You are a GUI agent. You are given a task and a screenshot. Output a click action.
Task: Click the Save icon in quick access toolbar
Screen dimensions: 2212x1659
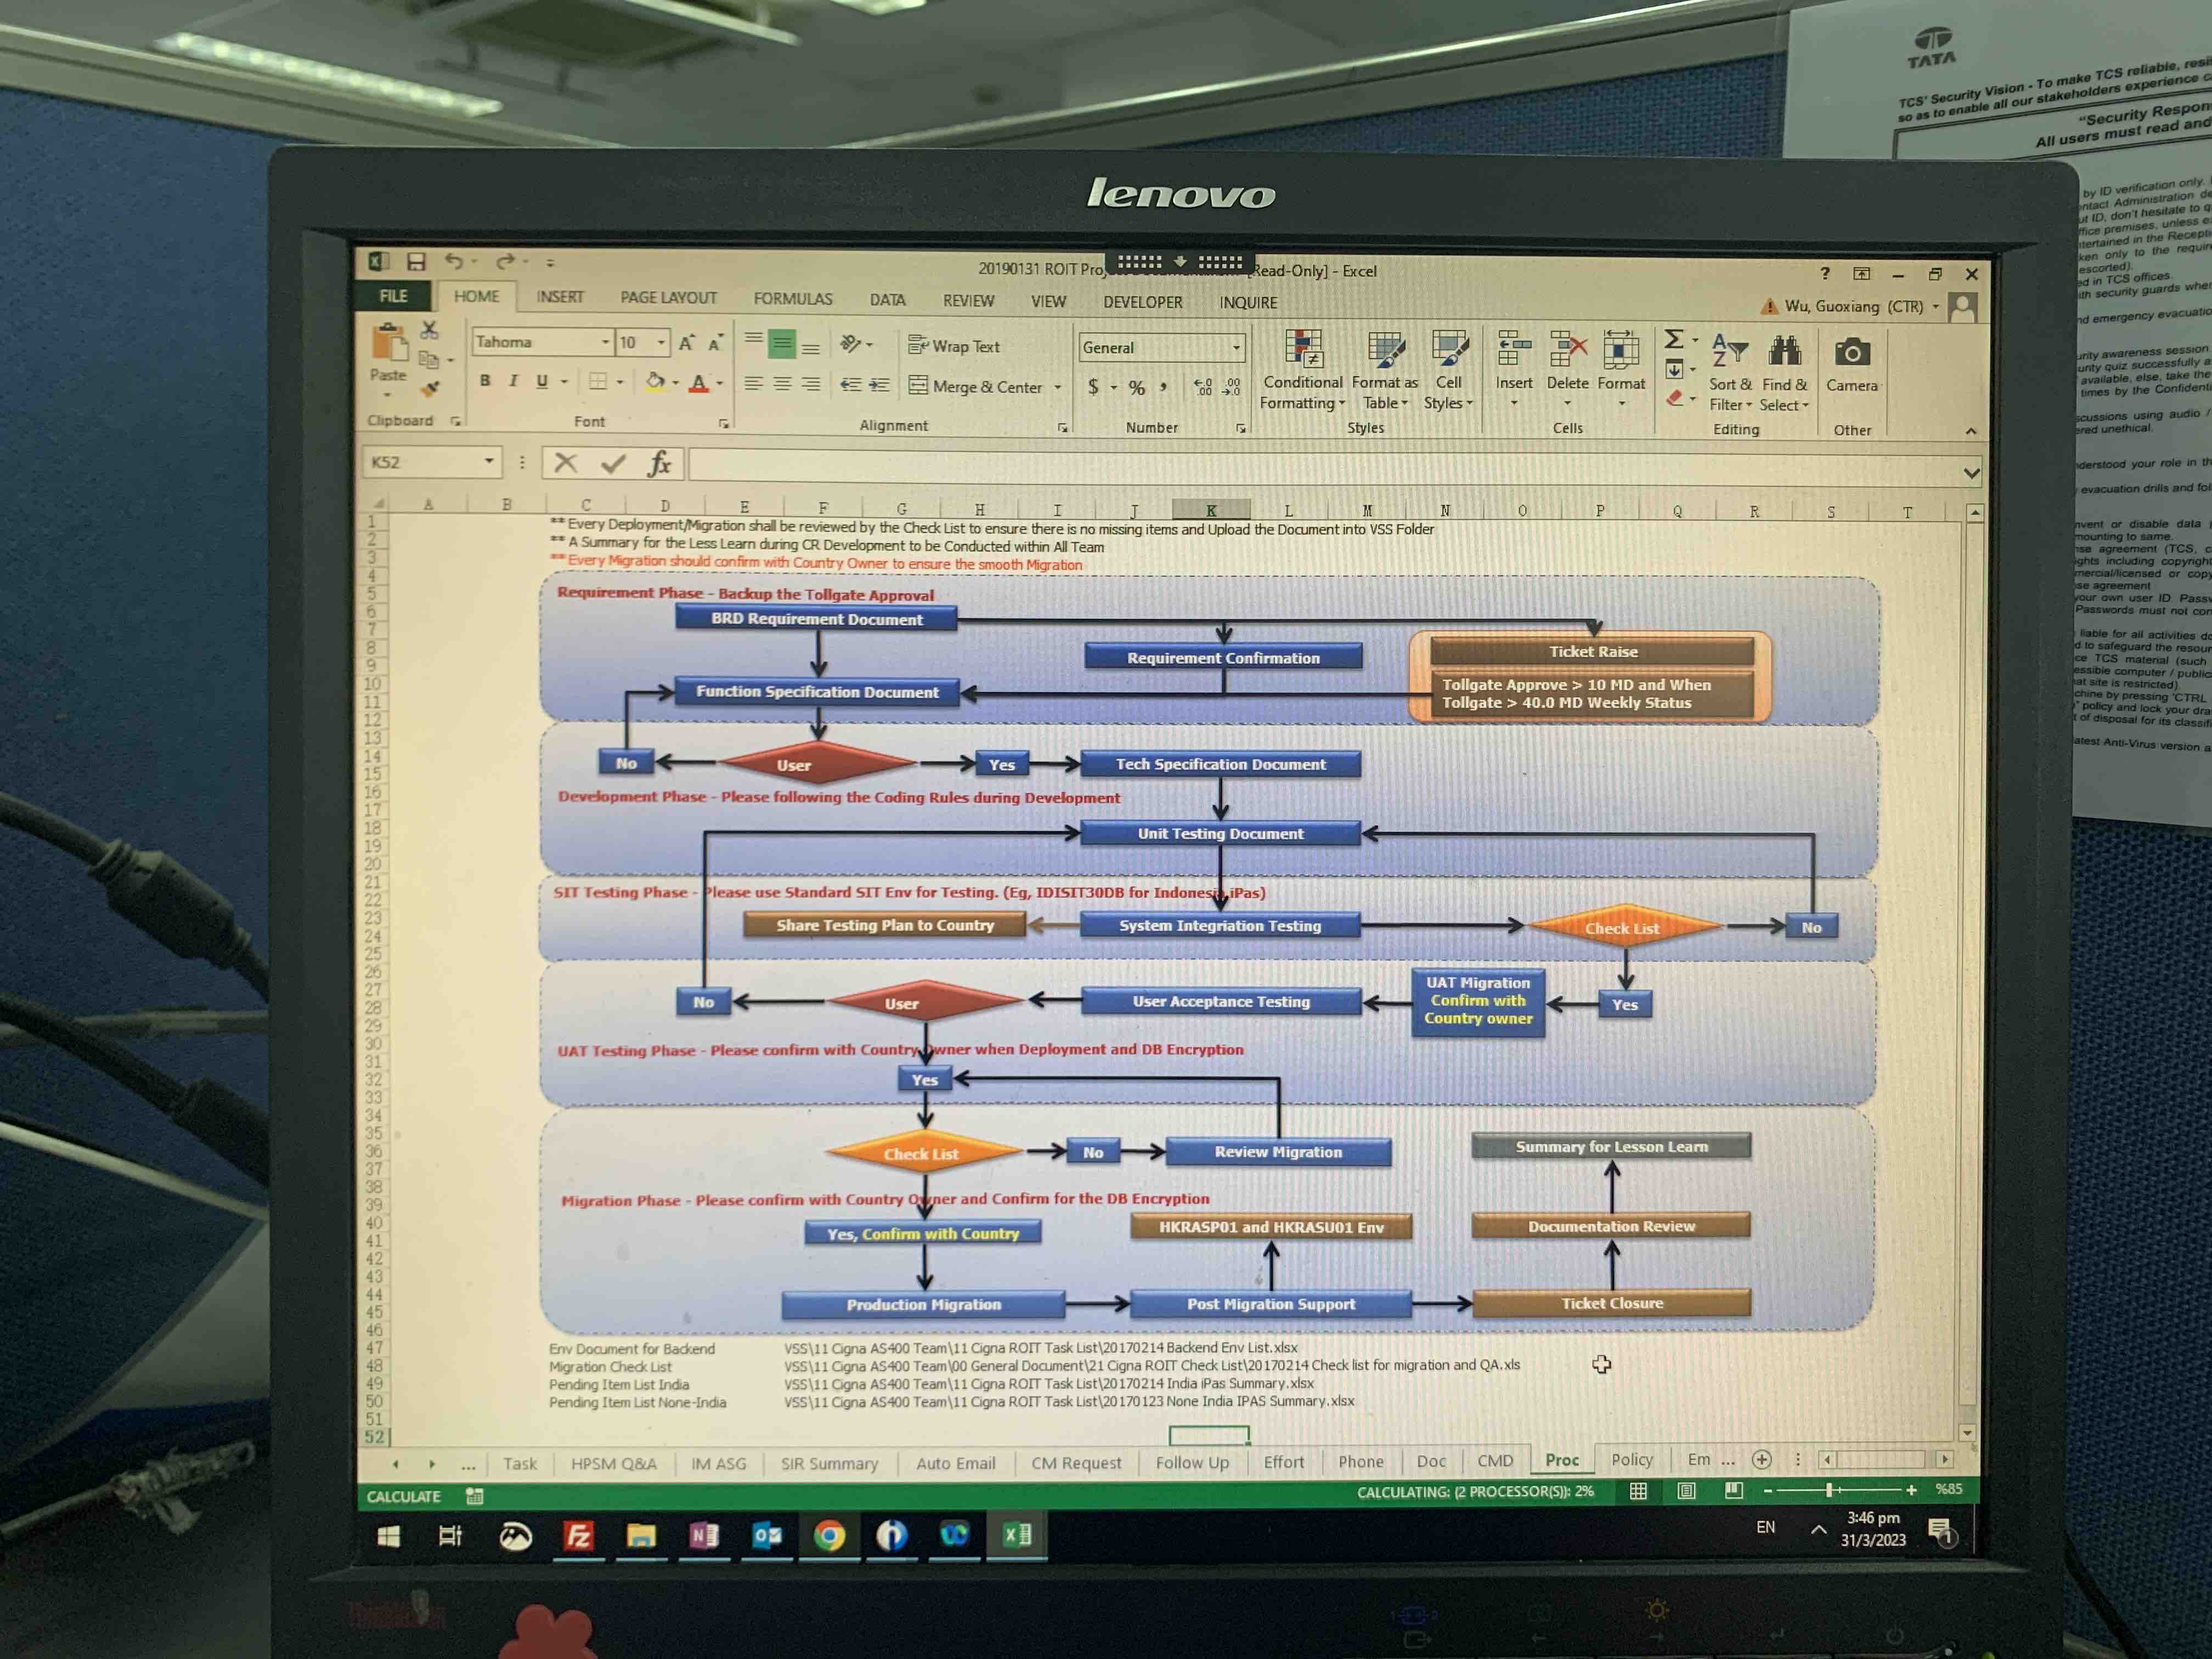click(x=416, y=262)
